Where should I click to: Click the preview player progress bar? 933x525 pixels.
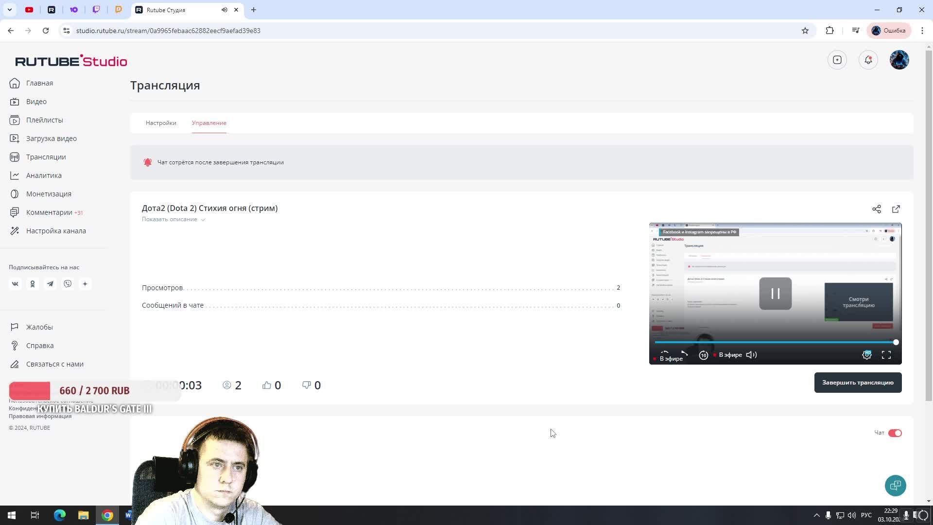click(x=775, y=342)
